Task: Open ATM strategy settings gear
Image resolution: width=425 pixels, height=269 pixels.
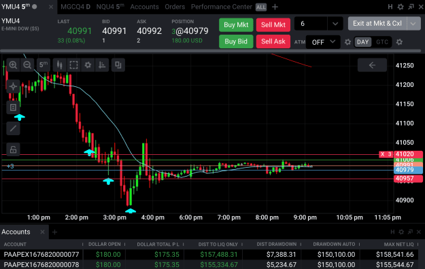Action: coord(347,42)
